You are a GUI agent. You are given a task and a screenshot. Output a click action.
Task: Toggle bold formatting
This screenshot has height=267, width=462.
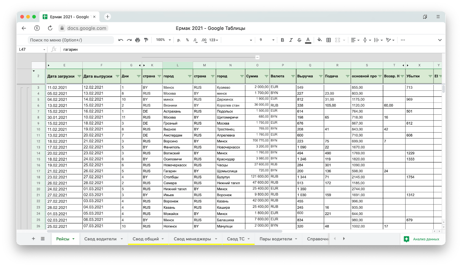tap(282, 40)
